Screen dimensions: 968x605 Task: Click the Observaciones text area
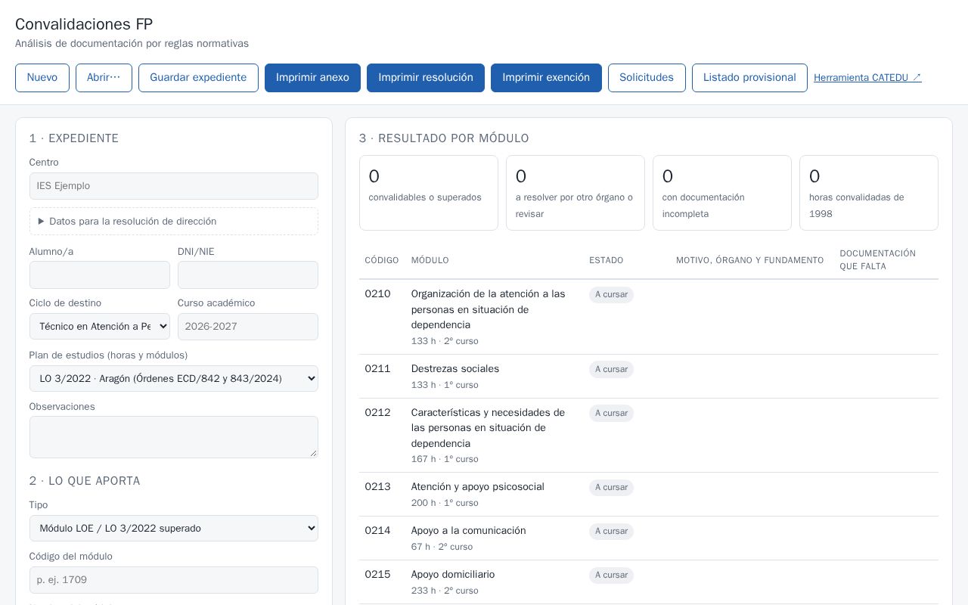tap(174, 437)
